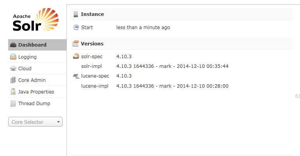
Task: Click the Dashboard gauge icon
Action: click(x=13, y=45)
